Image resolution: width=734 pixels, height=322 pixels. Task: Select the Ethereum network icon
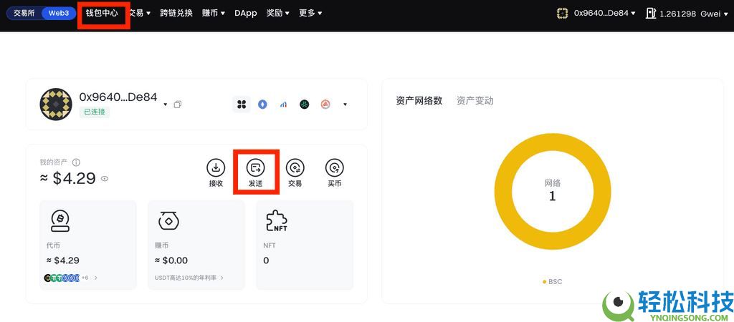pyautogui.click(x=262, y=104)
